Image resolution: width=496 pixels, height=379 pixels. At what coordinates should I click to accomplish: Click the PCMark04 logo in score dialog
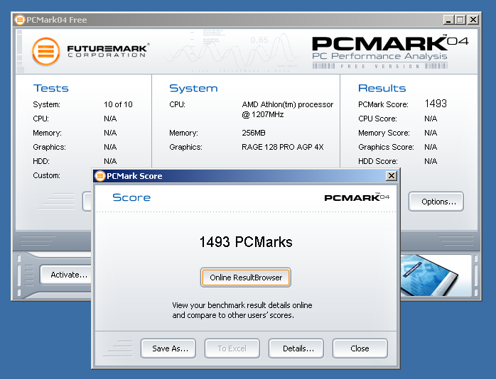click(x=357, y=197)
